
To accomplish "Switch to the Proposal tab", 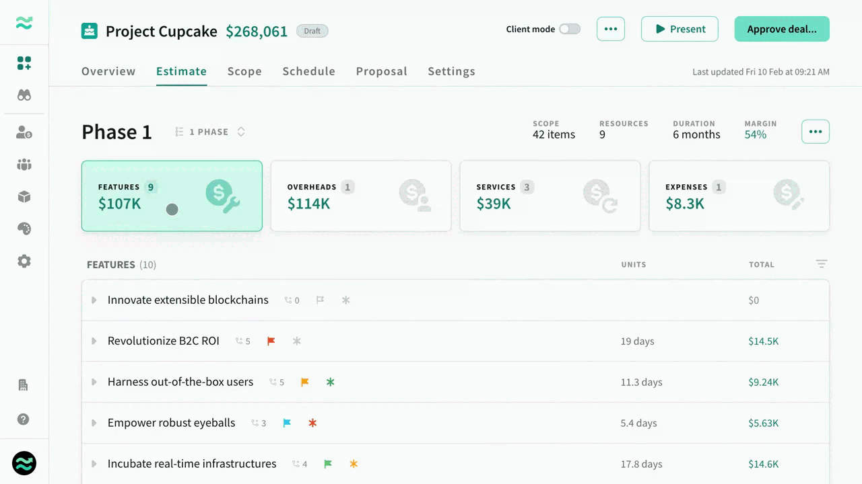I will [x=381, y=71].
